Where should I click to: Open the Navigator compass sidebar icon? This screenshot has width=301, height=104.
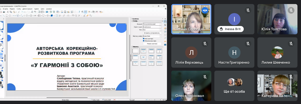(x=165, y=32)
